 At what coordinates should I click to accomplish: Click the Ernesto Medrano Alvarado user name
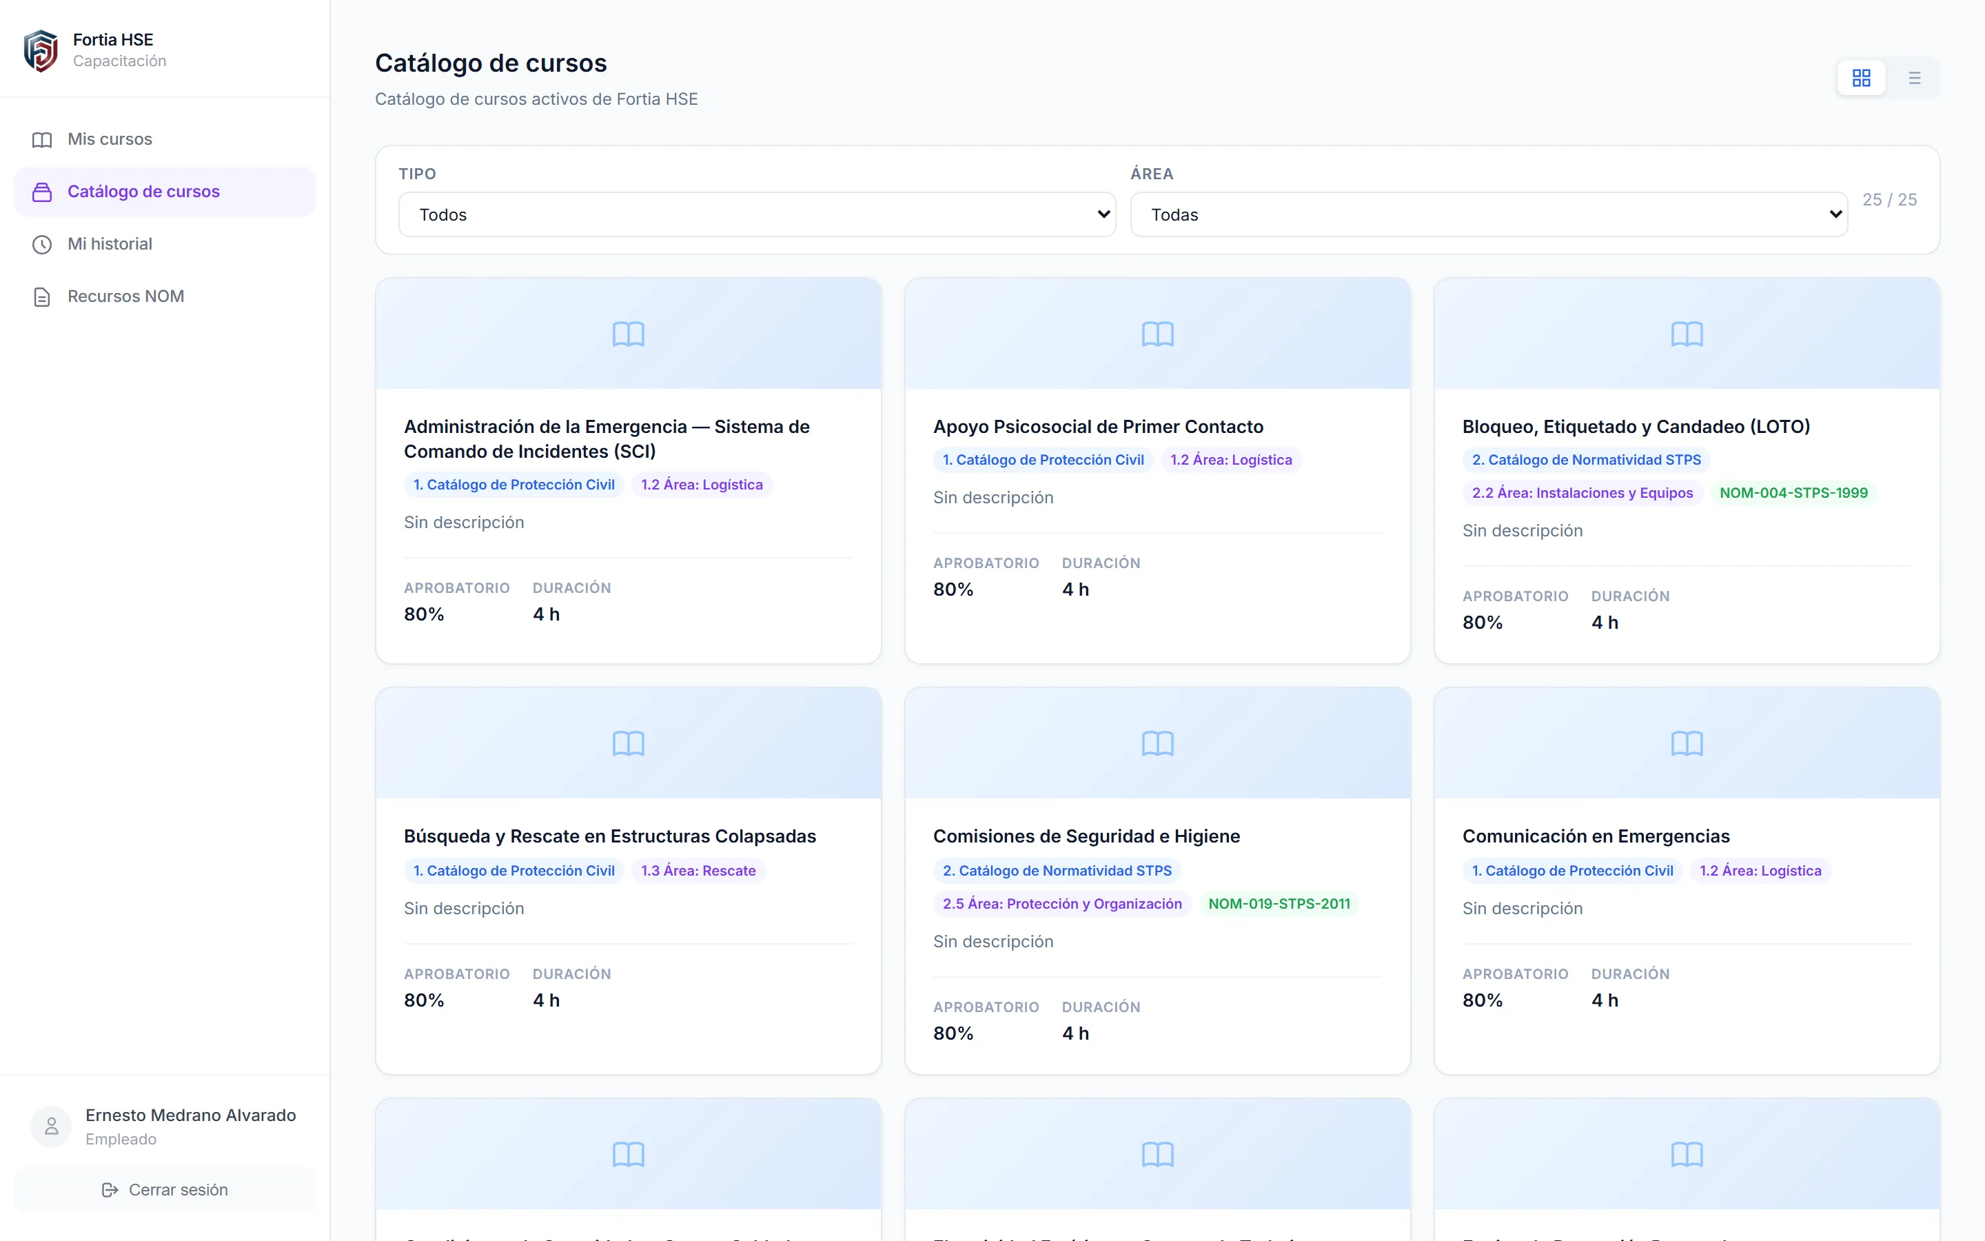[190, 1116]
